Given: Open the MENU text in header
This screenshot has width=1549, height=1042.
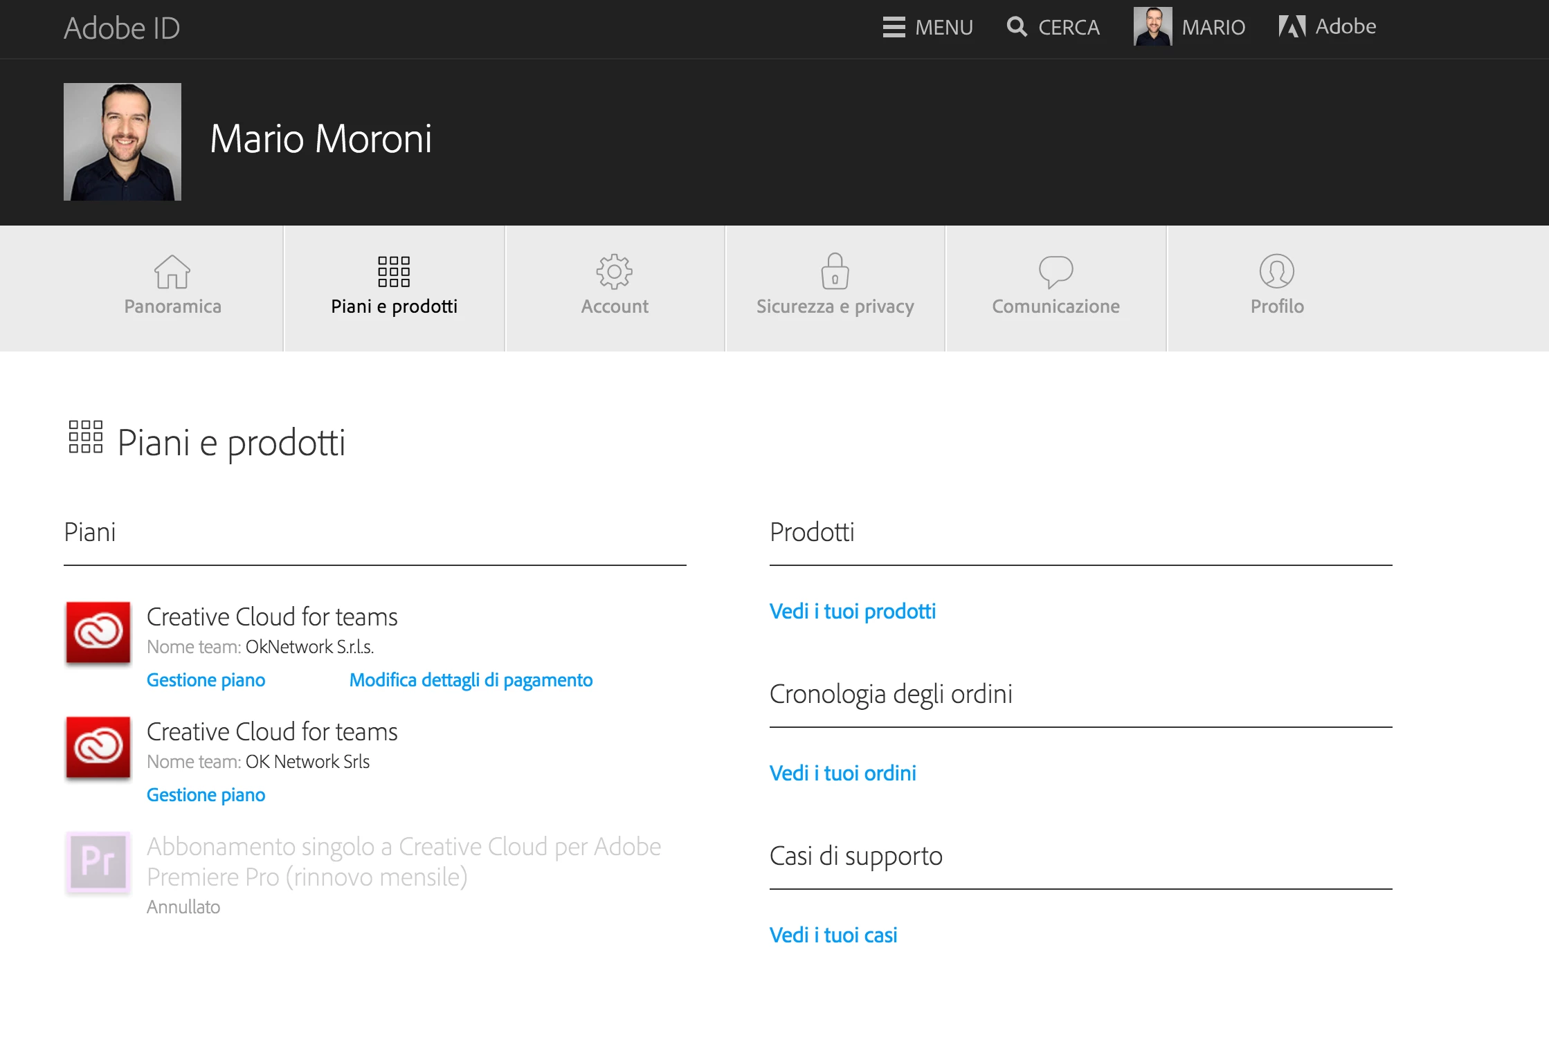Looking at the screenshot, I should pos(944,27).
